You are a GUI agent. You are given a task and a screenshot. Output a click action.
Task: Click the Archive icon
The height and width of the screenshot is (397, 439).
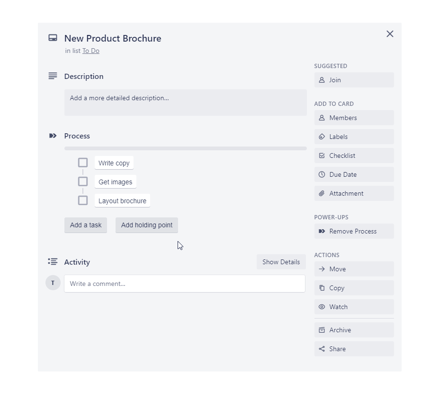[323, 330]
